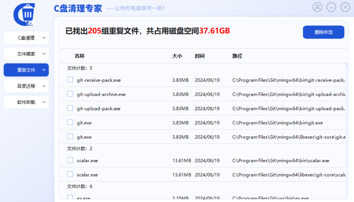Click the C盘清理专家 title text
This screenshot has width=354, height=202.
coord(78,9)
